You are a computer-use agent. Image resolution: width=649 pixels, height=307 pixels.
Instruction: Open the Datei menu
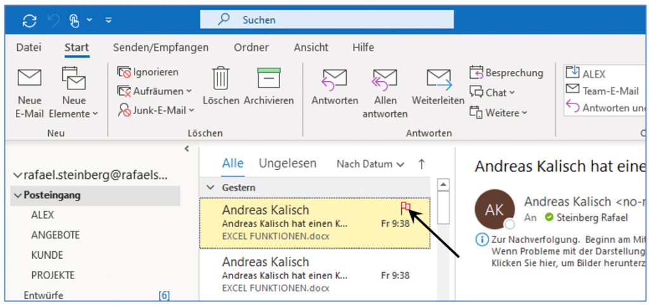[x=29, y=48]
